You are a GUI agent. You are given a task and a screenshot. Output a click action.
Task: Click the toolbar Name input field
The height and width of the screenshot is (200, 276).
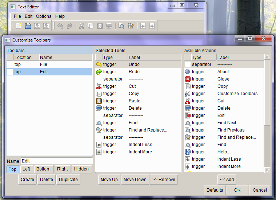point(57,161)
